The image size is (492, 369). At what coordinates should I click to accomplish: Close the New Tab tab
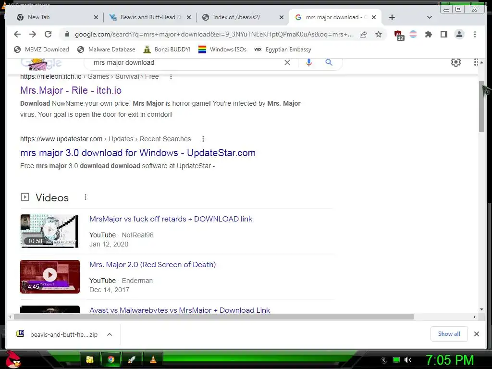tap(96, 17)
